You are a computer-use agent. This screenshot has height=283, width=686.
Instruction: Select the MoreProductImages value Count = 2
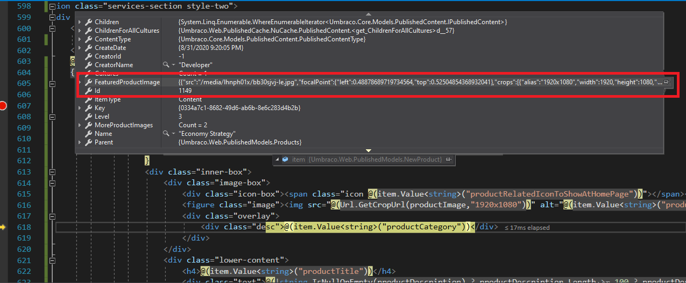(x=192, y=125)
